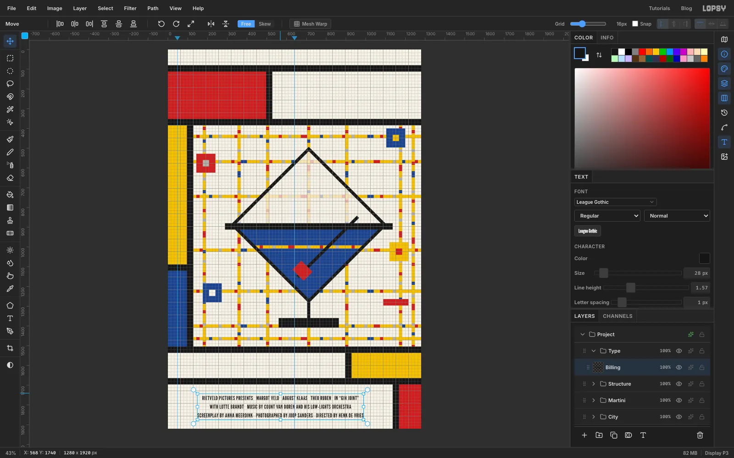
Task: Pick the eraser tool
Action: 10,178
